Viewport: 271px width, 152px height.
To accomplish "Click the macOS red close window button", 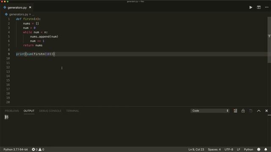I will 2,1.
